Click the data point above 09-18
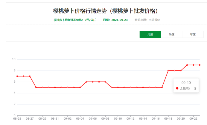The width and height of the screenshot is (207, 125). (x=168, y=71)
